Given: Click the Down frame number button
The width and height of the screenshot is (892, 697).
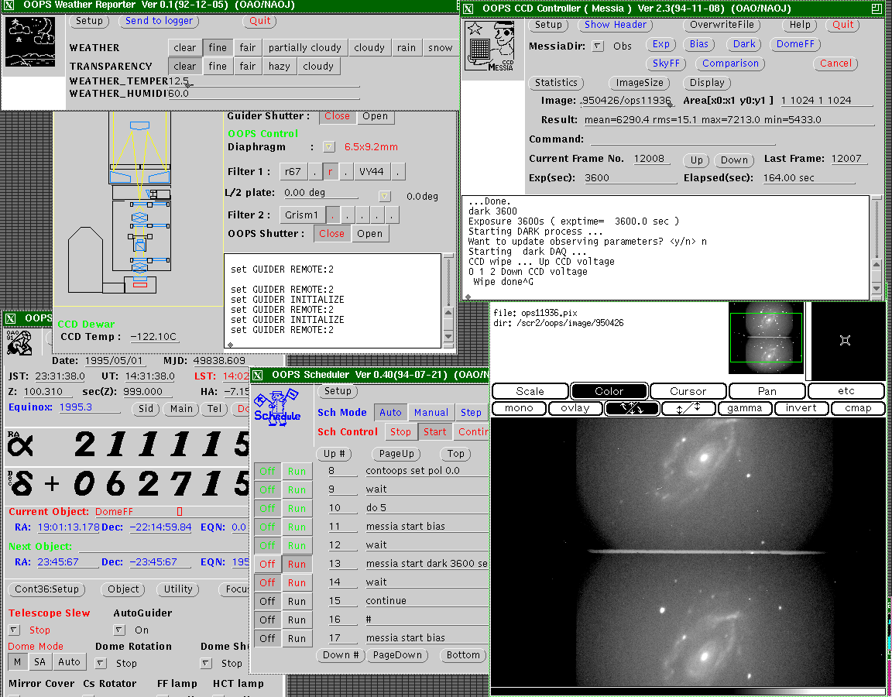Looking at the screenshot, I should pos(734,160).
